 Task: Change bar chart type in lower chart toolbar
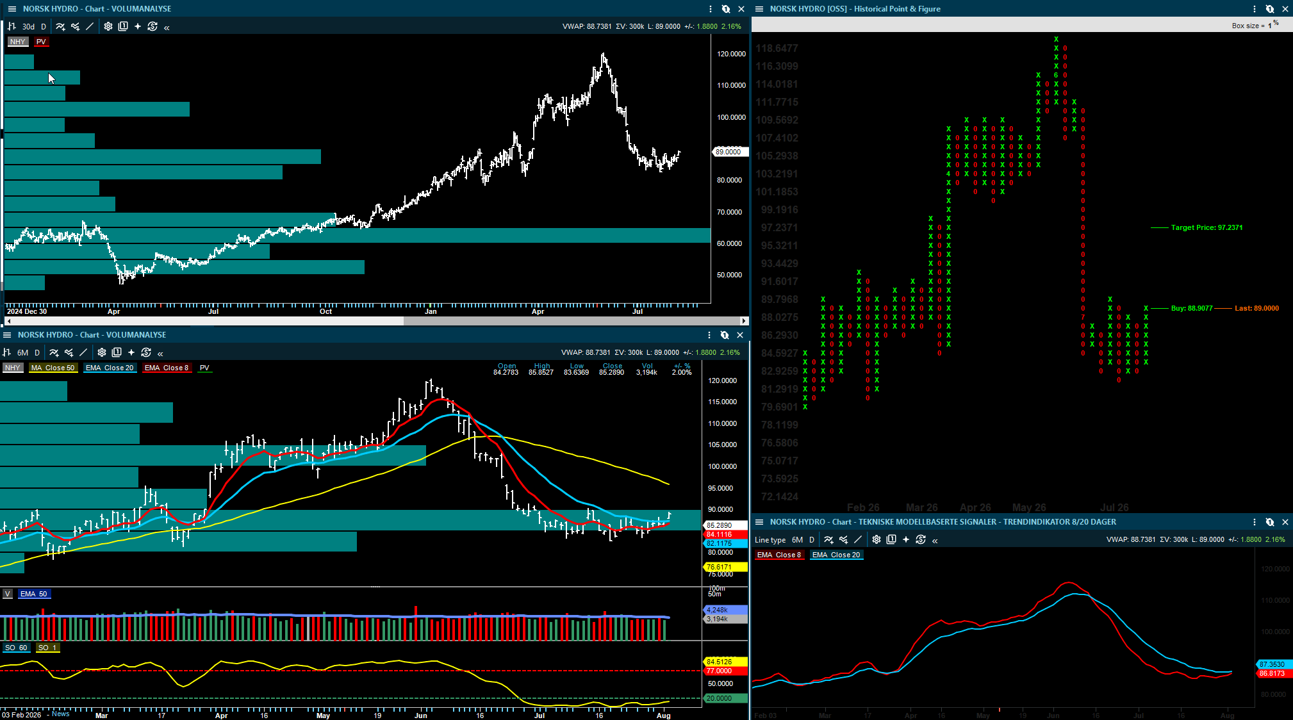coord(6,352)
